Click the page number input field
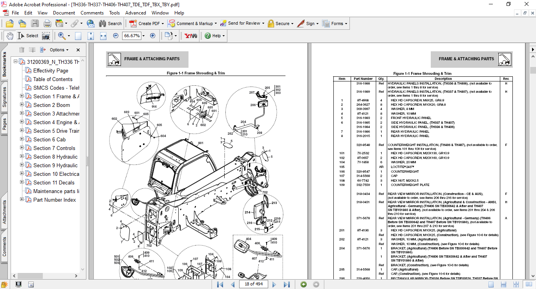 [254, 284]
